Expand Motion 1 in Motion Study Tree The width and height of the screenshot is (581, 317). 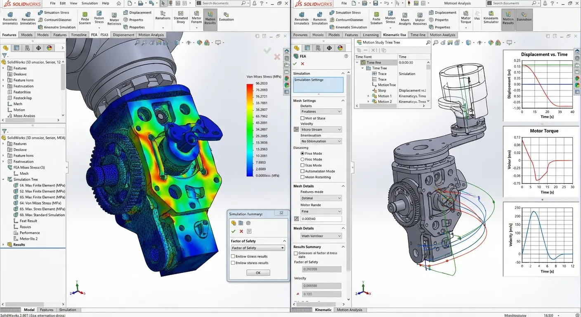point(369,96)
